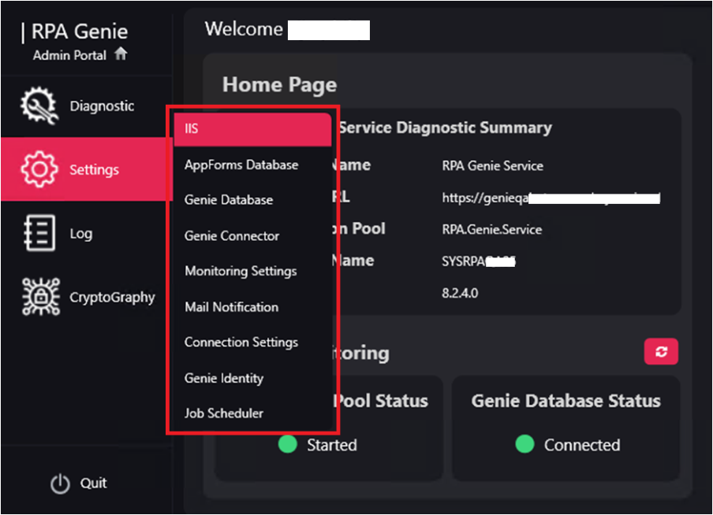Select the CryptoGraphy padlock icon
This screenshot has height=515, width=713.
39,297
